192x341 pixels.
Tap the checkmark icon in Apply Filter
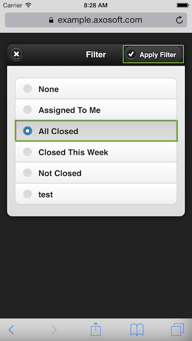(131, 54)
